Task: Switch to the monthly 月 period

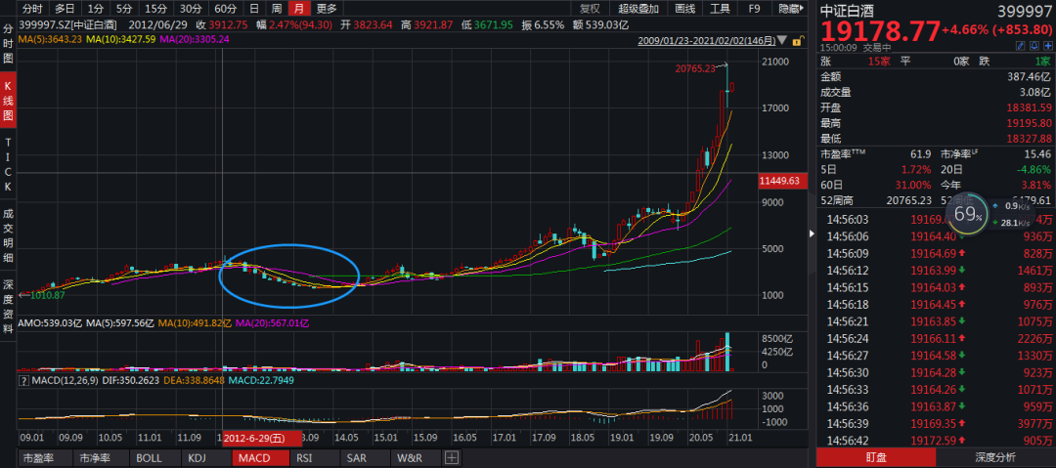Action: 297,9
